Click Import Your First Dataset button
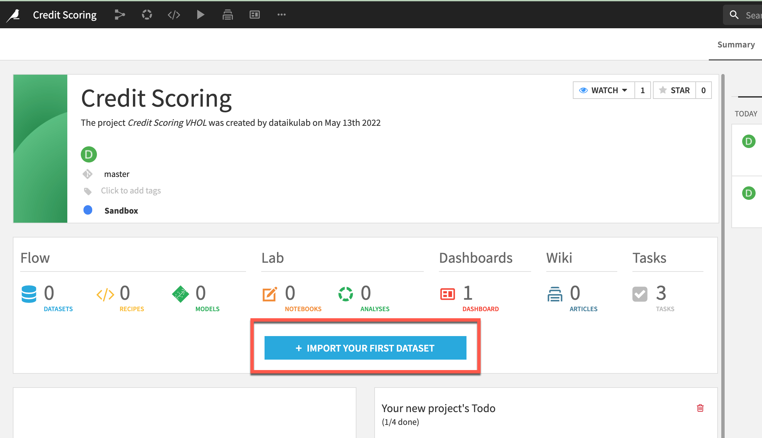Screen dimensions: 762x438 [x=365, y=348]
